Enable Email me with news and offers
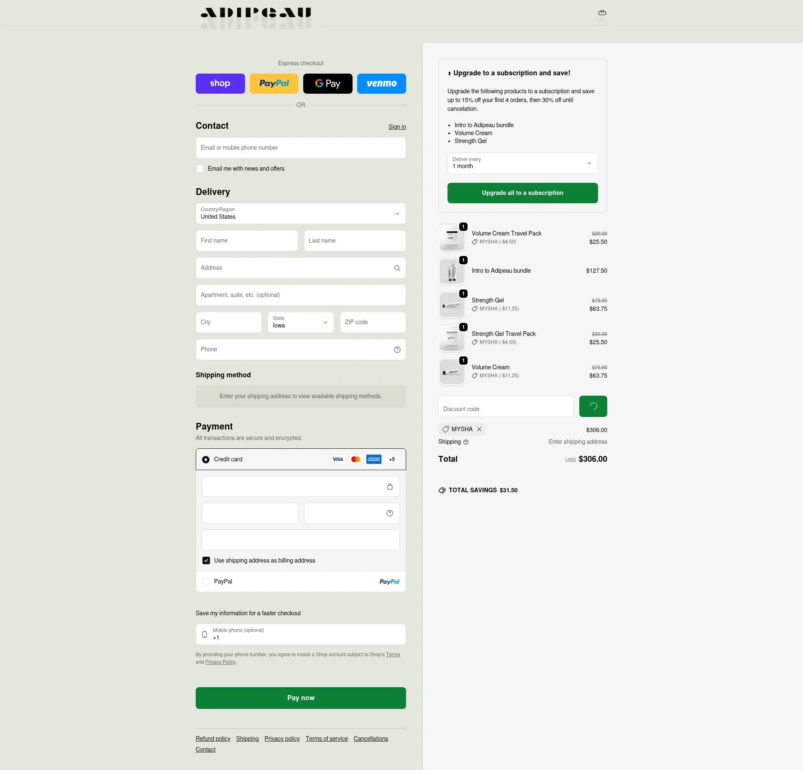 [x=200, y=169]
